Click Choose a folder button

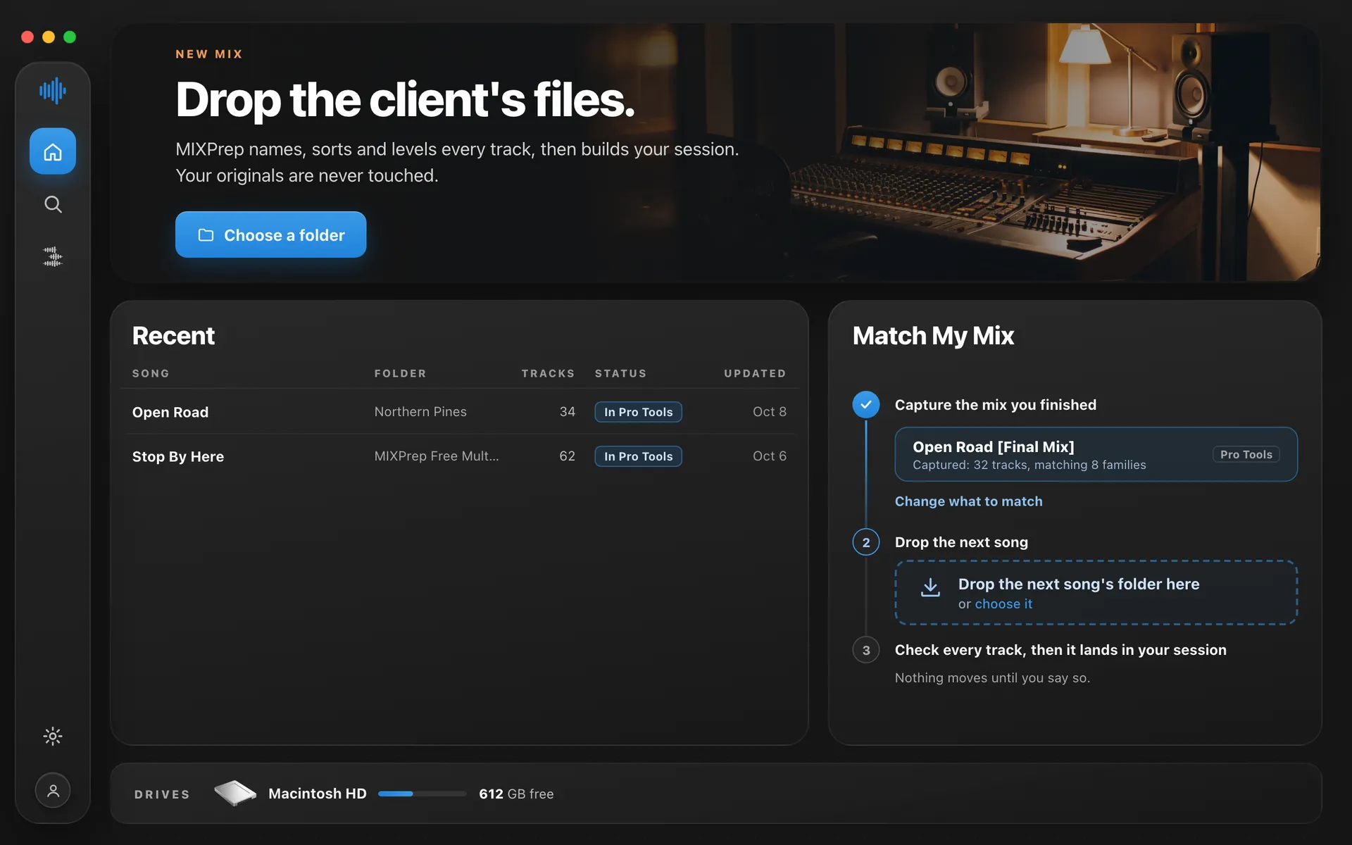tap(270, 234)
